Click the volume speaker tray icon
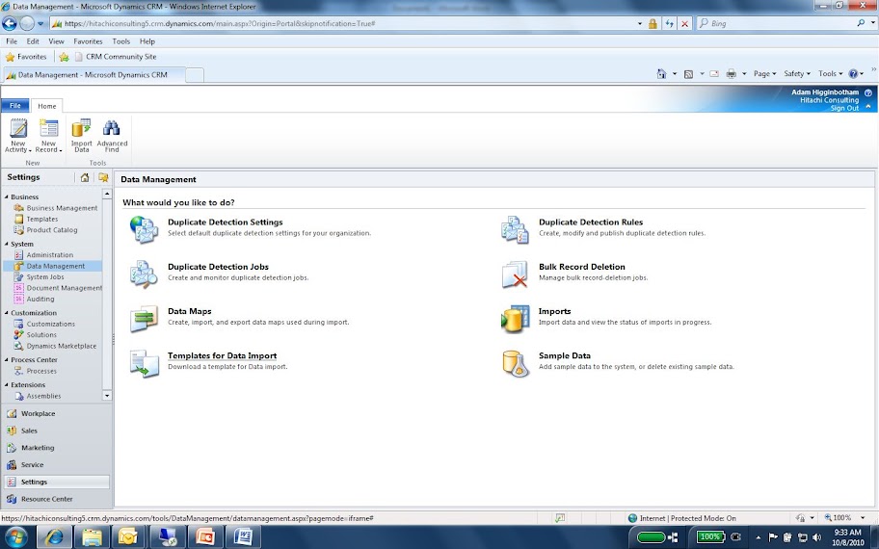The width and height of the screenshot is (879, 549). click(x=816, y=537)
